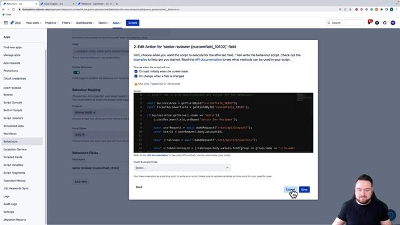Click the browser reload button
This screenshot has width=400, height=225.
tap(13, 9)
